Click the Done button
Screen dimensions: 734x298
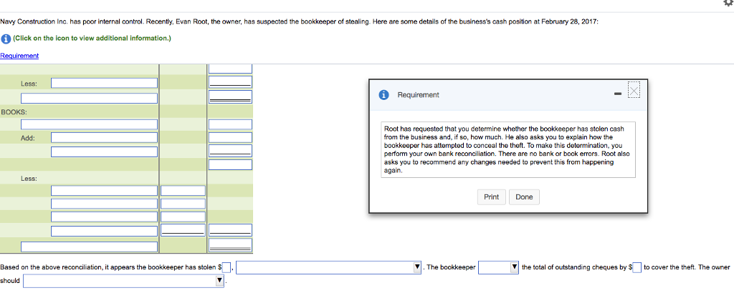point(524,197)
